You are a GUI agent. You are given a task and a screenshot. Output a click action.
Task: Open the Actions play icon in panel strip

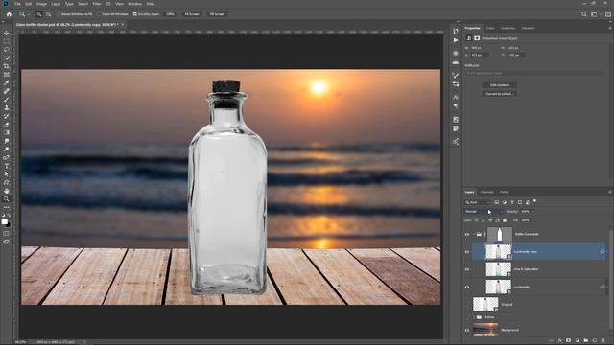[456, 40]
